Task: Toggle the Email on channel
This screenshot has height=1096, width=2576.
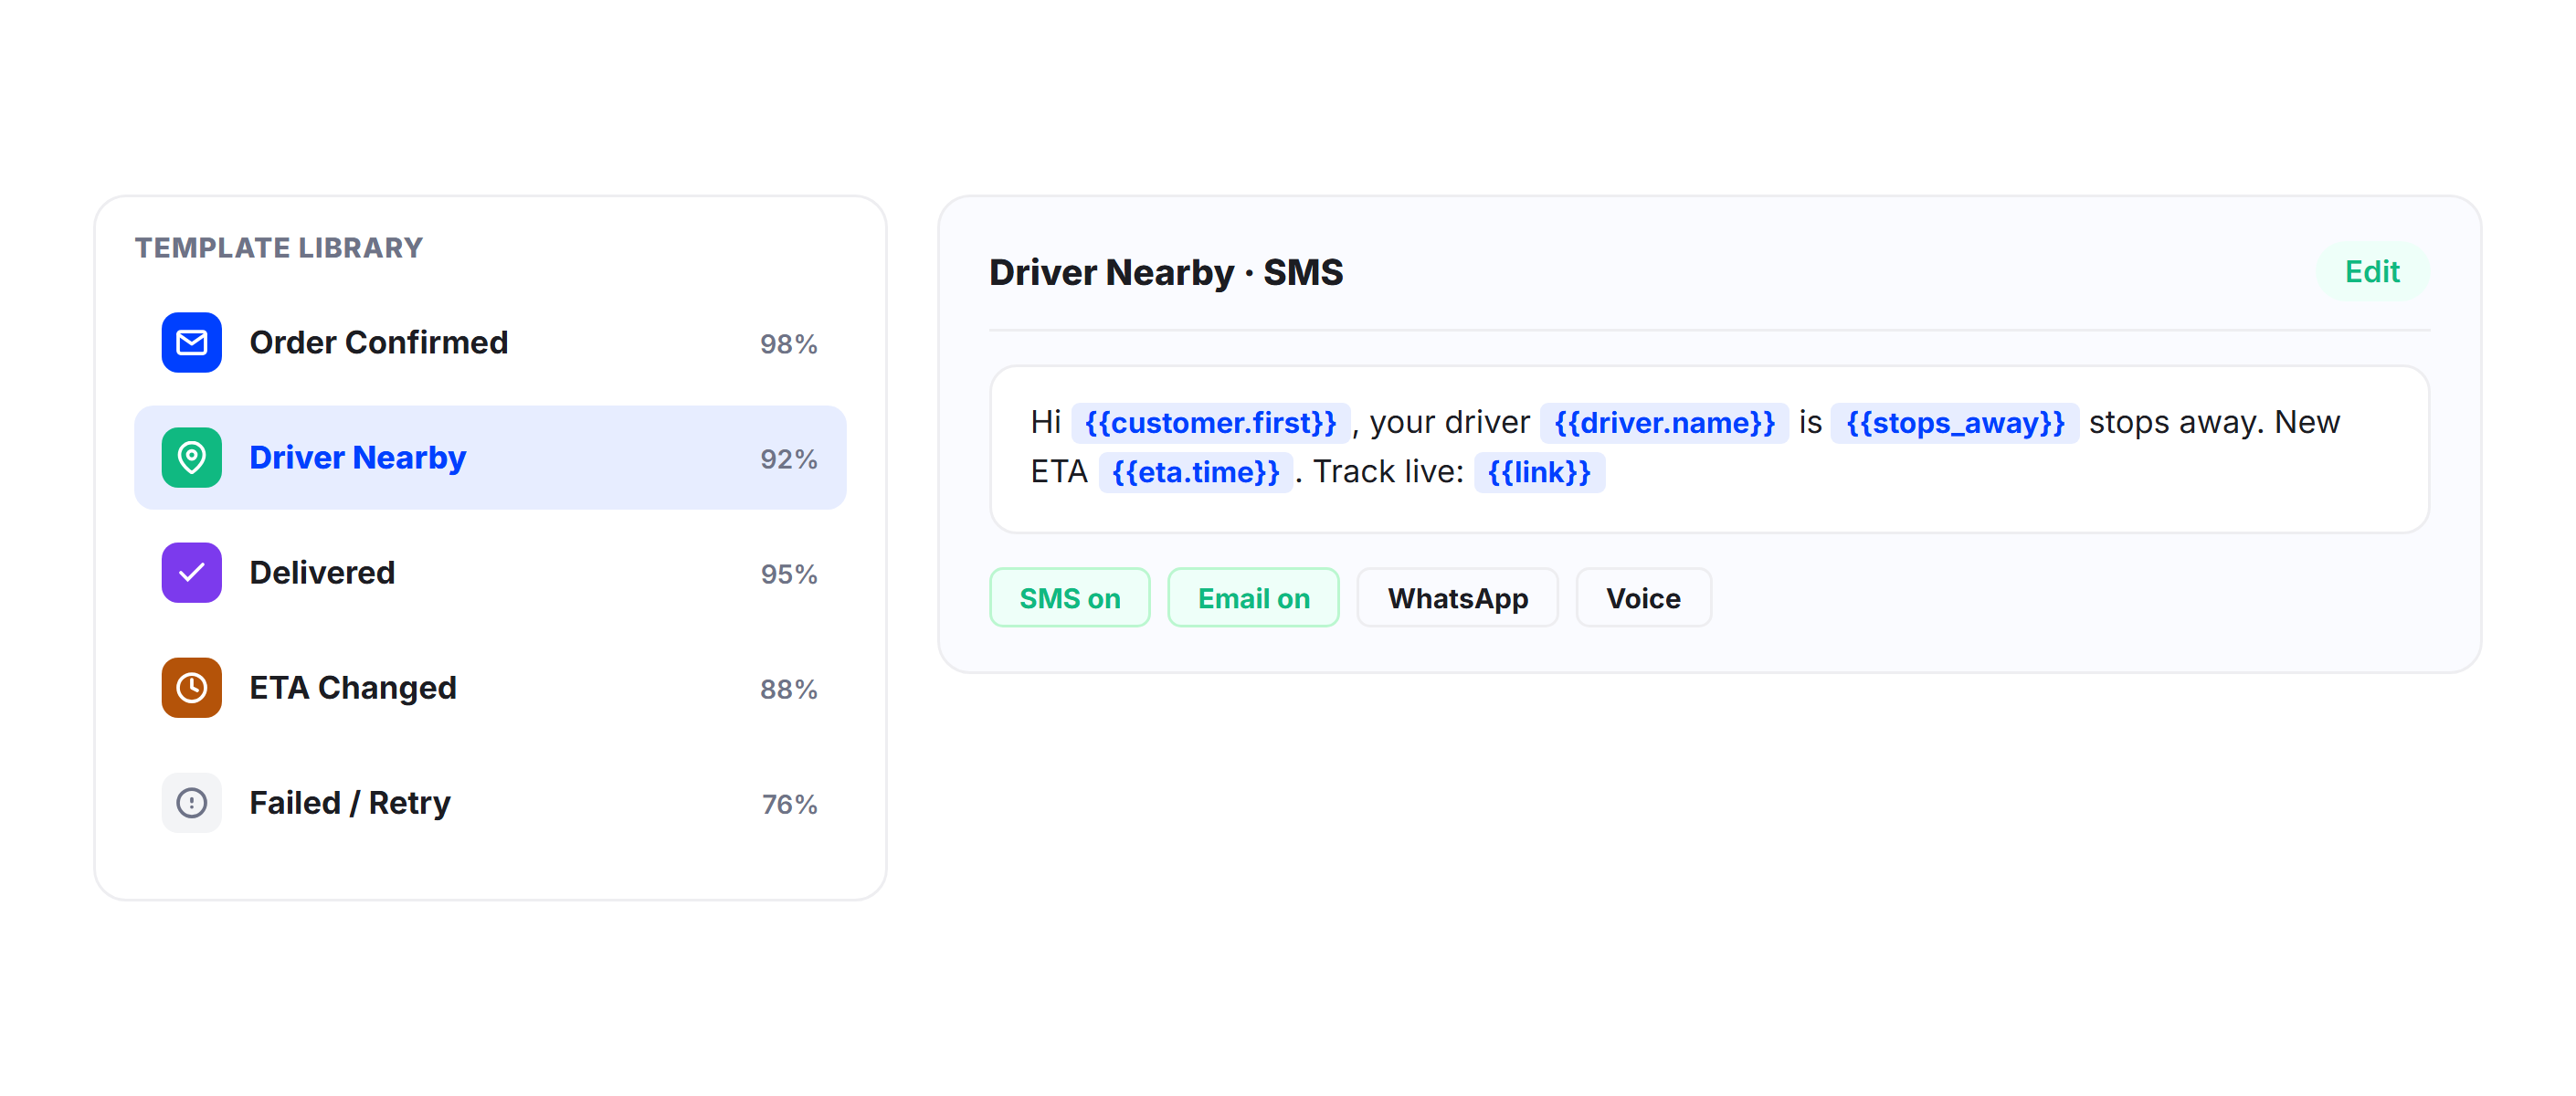Action: tap(1253, 598)
